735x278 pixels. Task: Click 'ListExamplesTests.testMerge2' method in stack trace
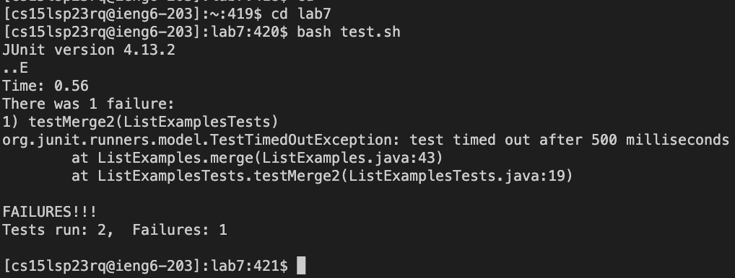pos(219,176)
